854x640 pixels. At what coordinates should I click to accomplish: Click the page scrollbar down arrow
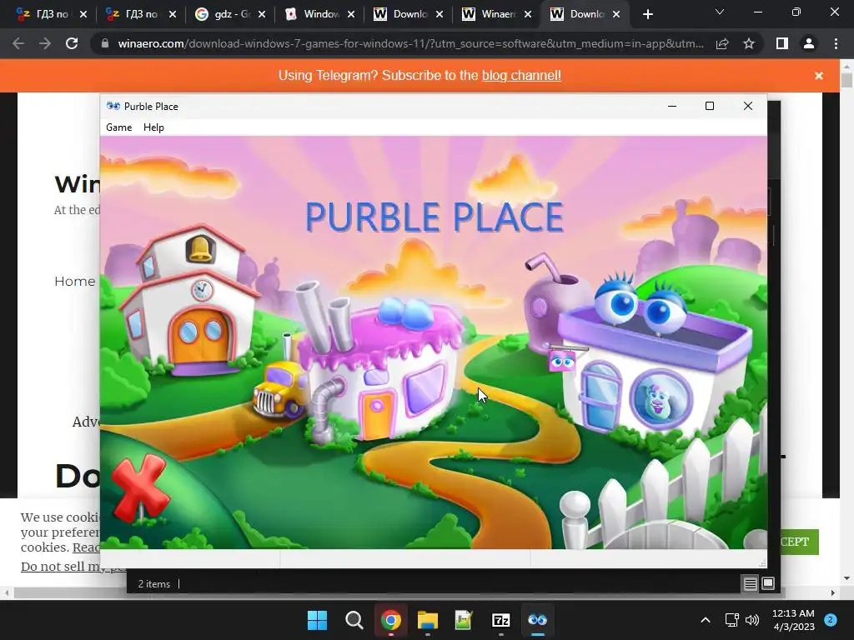[x=846, y=578]
